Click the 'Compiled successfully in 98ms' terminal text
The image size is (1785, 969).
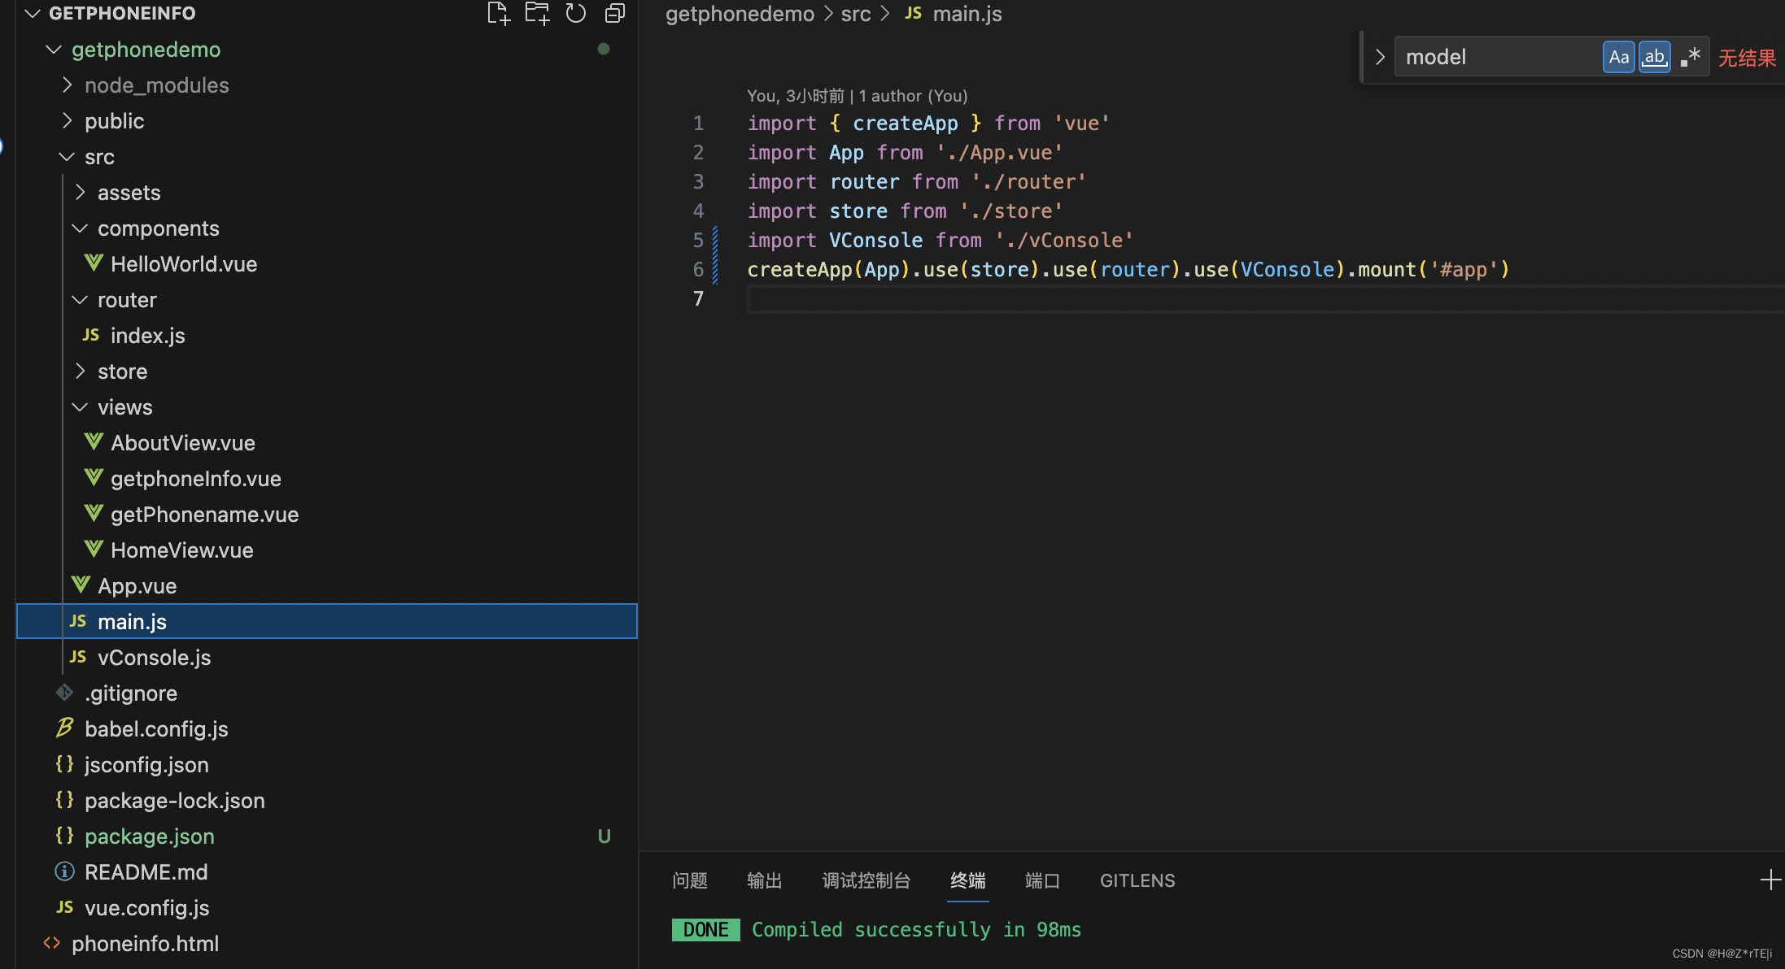(916, 929)
